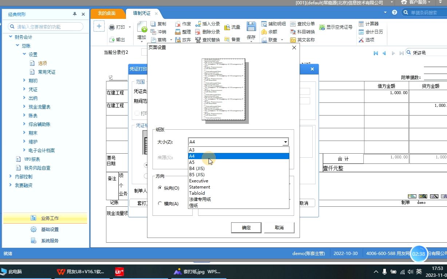Choose A5 paper size from list
This screenshot has height=279, width=447.
[238, 162]
